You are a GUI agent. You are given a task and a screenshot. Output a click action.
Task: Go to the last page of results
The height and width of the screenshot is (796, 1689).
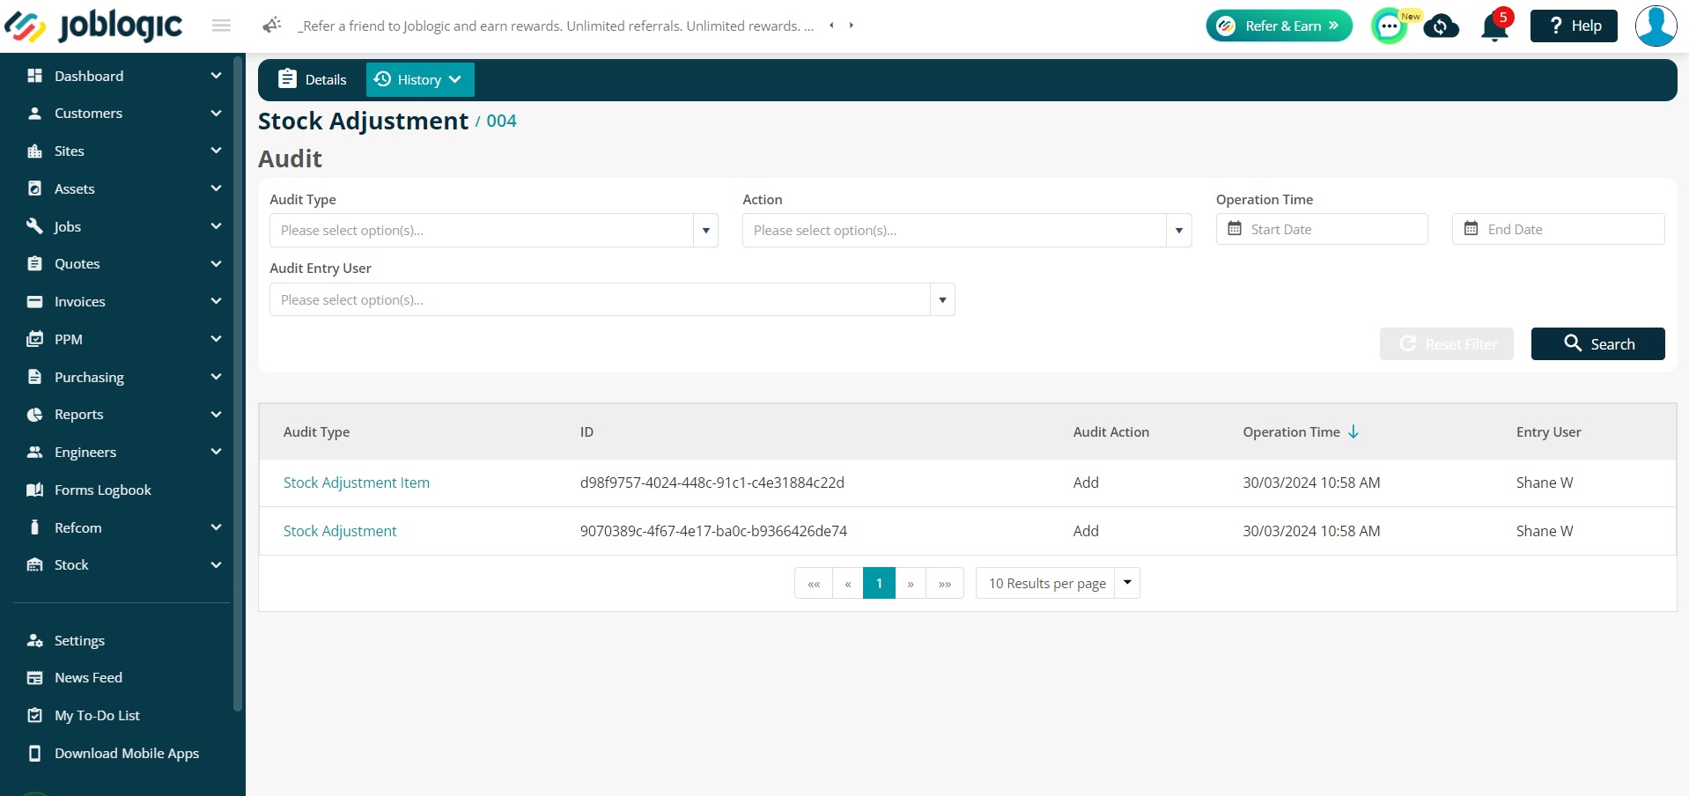pos(945,583)
